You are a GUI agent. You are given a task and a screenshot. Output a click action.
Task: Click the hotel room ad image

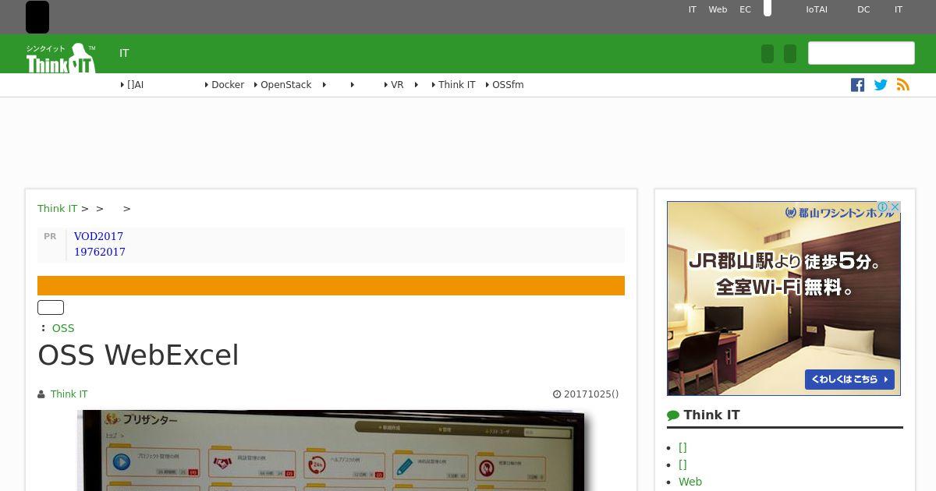pos(784,298)
